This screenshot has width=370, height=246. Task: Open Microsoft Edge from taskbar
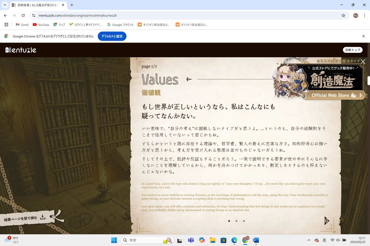click(234, 240)
